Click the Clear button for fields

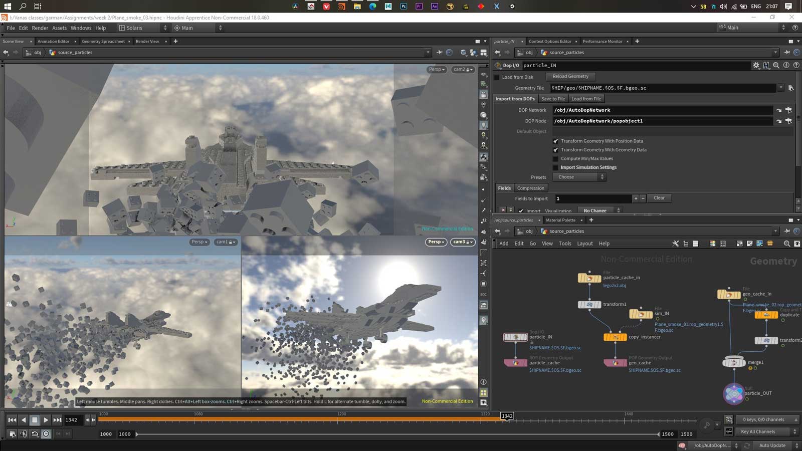pos(659,198)
